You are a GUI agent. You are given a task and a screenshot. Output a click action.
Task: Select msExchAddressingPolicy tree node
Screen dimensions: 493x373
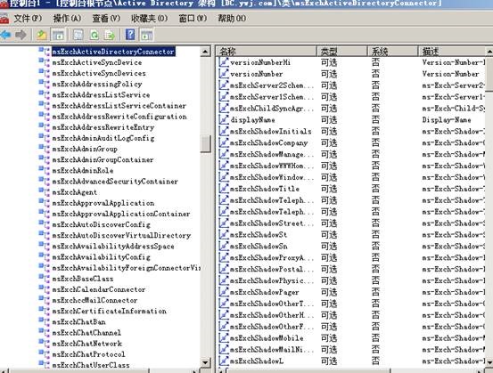(x=97, y=85)
